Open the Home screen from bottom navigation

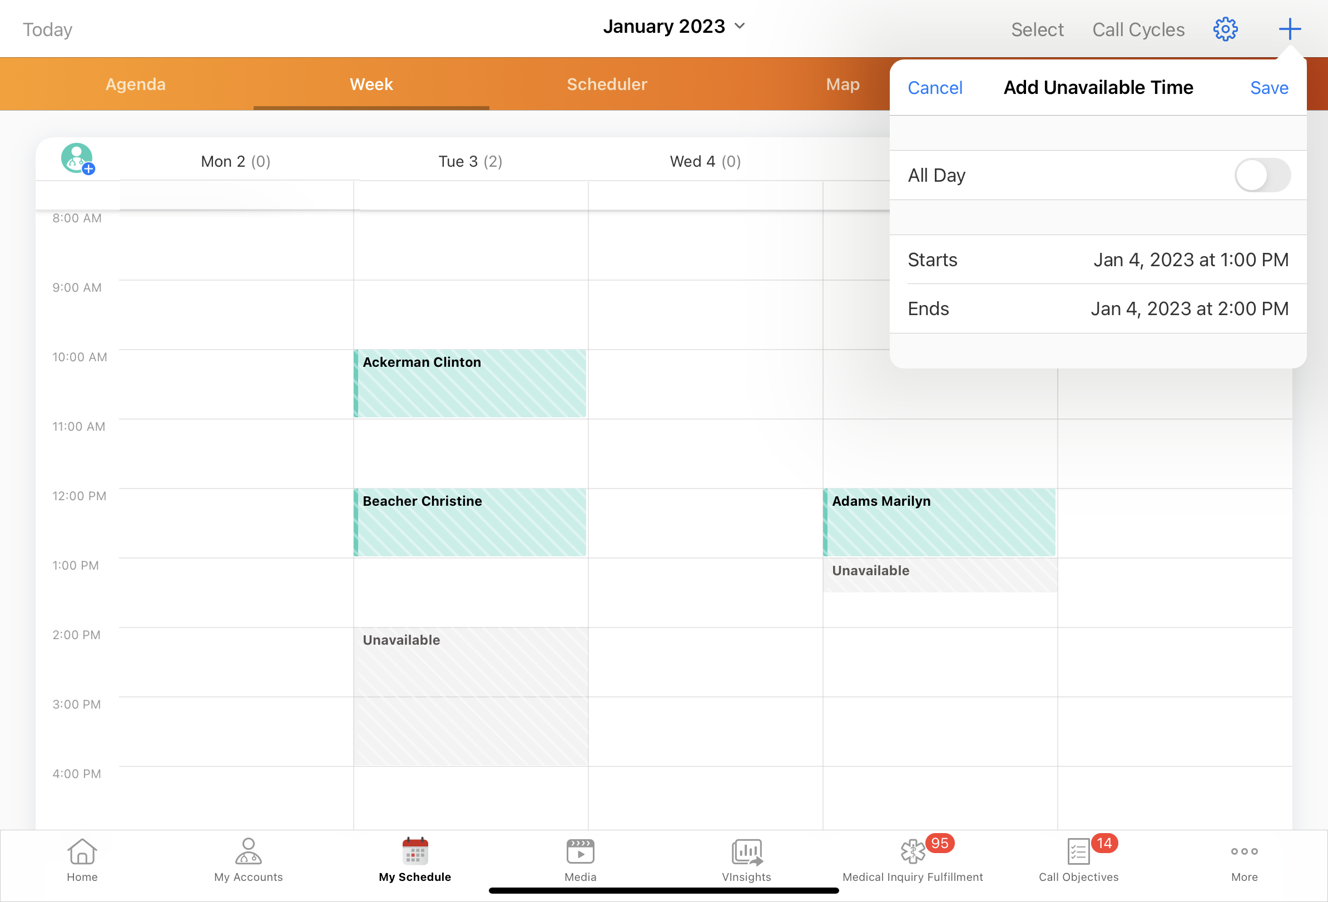tap(82, 861)
